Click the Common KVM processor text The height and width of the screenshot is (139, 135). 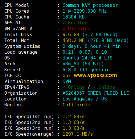tap(90, 5)
